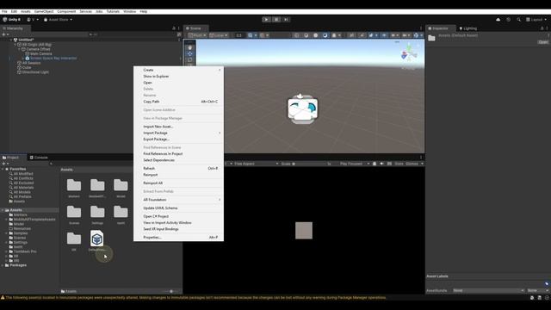Click the Hierarchy add (+) button
Viewport: 551px width, 310px height.
pyautogui.click(x=4, y=34)
